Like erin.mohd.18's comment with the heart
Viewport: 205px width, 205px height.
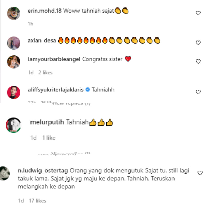[198, 13]
